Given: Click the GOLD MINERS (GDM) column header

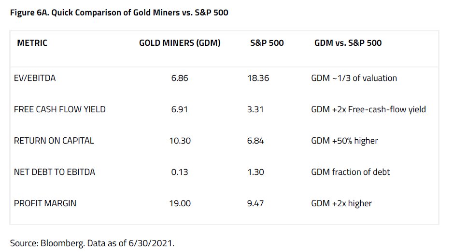Looking at the screenshot, I should [x=180, y=43].
